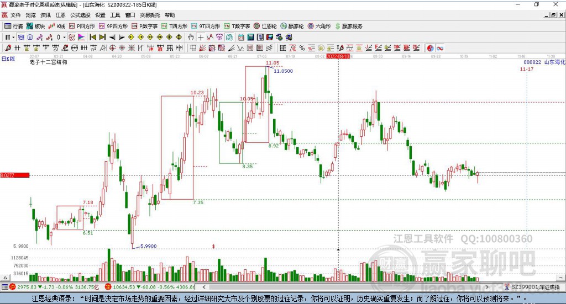Click the save floppy disk icon

click(270, 37)
